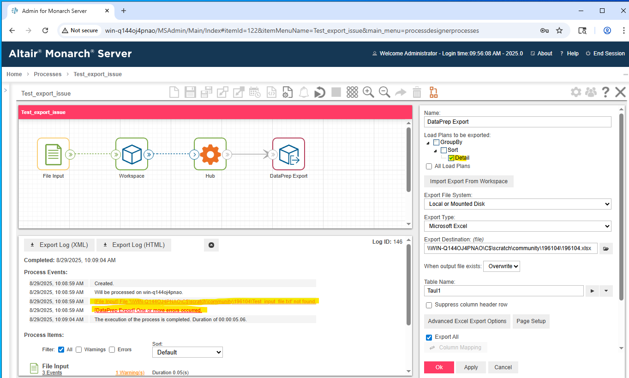Click the forward arrow toolbar icon
The image size is (629, 378).
pos(401,92)
